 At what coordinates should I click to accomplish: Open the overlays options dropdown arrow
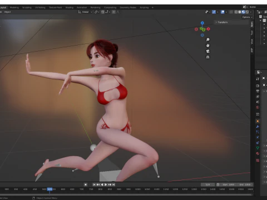(x=226, y=12)
